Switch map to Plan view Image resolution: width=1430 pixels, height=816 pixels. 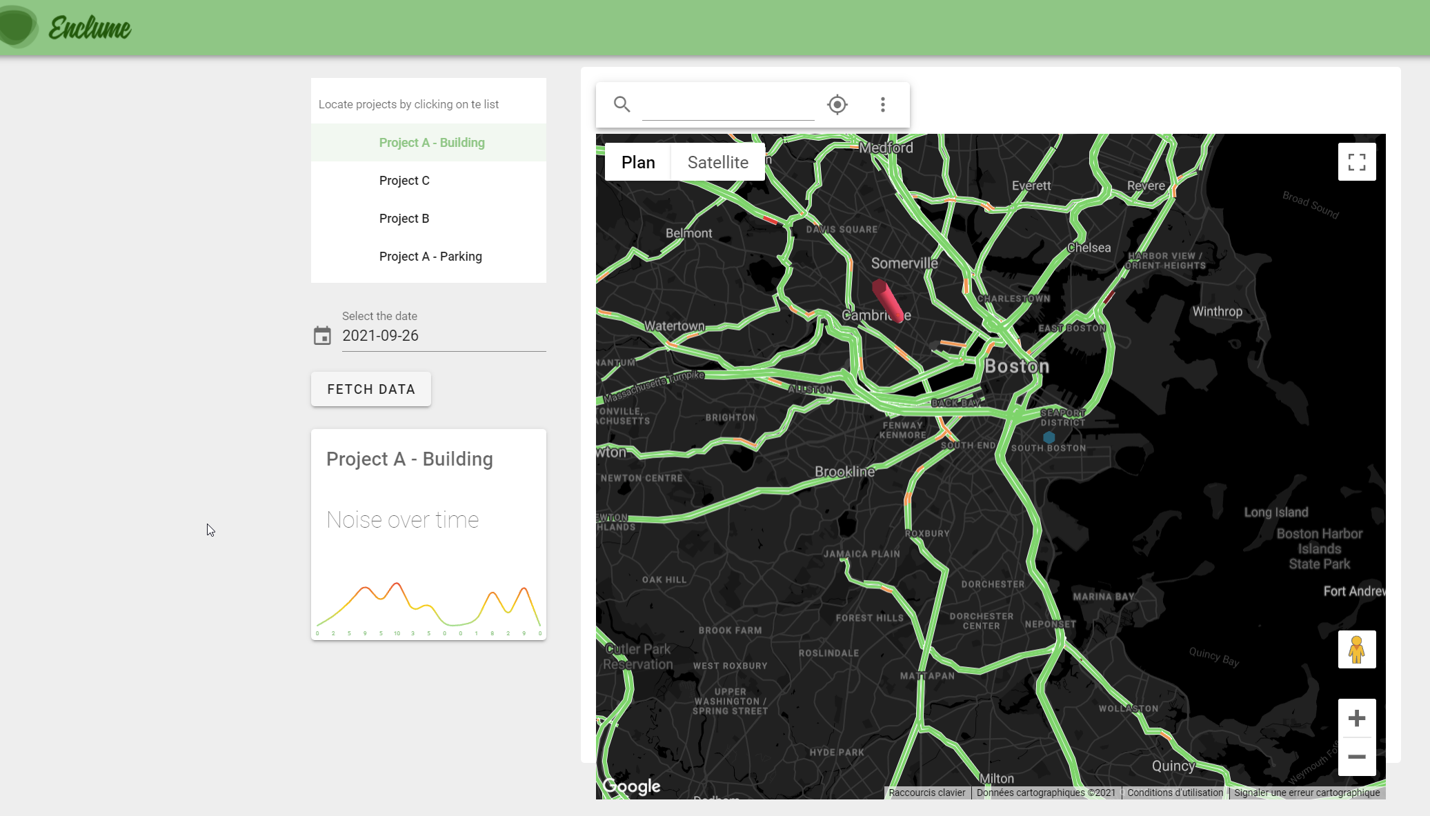click(637, 162)
